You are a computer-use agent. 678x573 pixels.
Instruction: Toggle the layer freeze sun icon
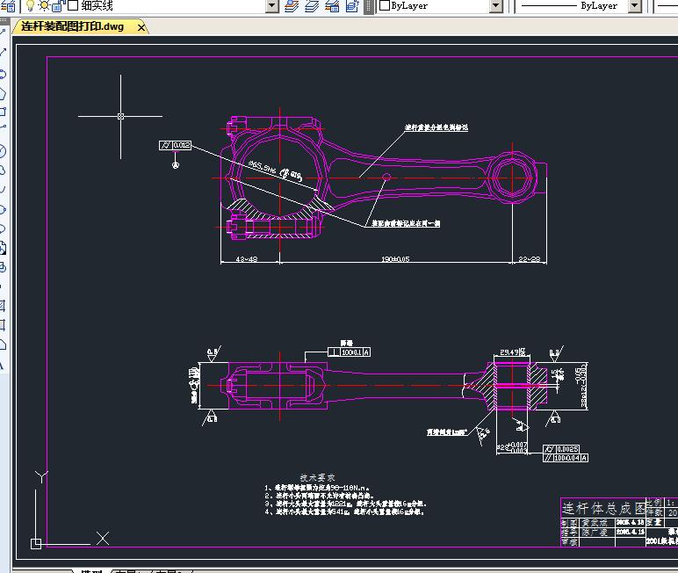pyautogui.click(x=44, y=5)
